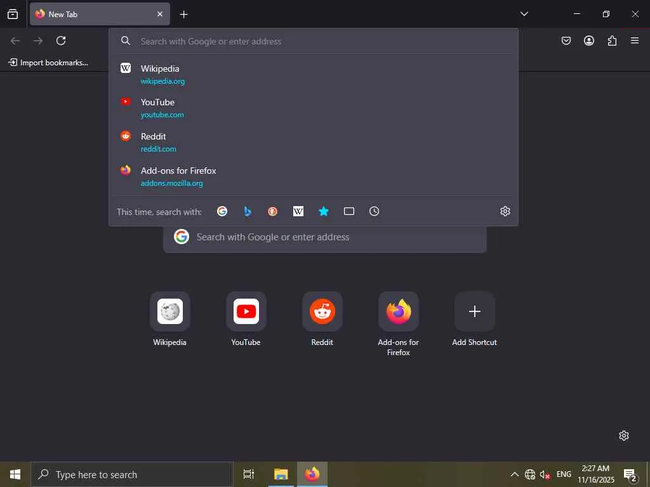
Task: Search history using the clock icon
Action: point(375,212)
